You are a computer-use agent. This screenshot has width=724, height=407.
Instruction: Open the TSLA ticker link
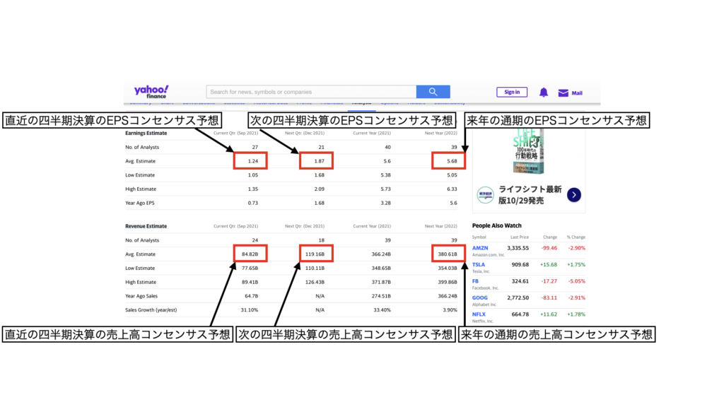479,265
